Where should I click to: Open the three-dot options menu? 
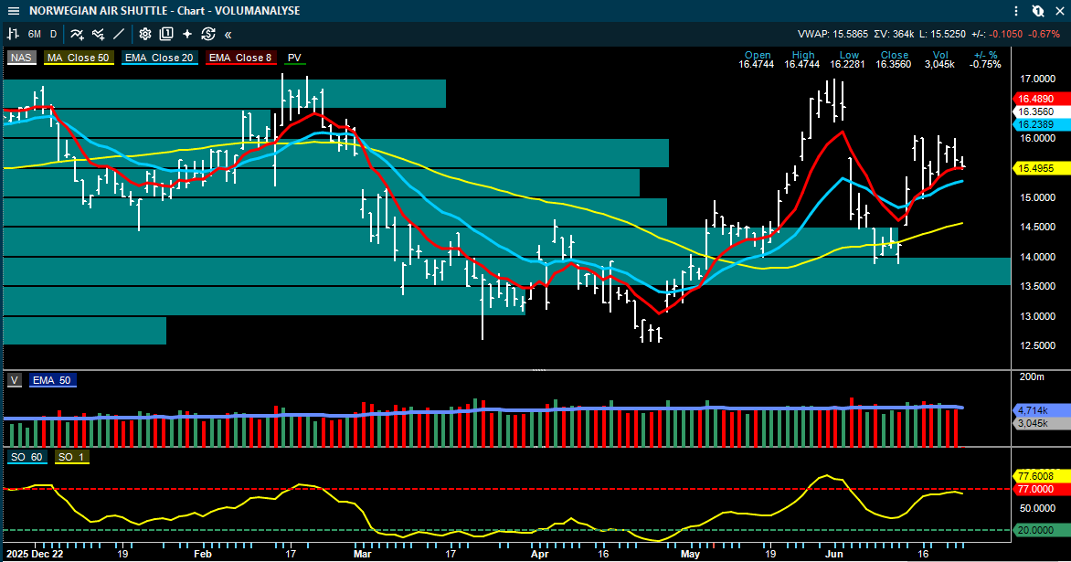coord(1017,11)
